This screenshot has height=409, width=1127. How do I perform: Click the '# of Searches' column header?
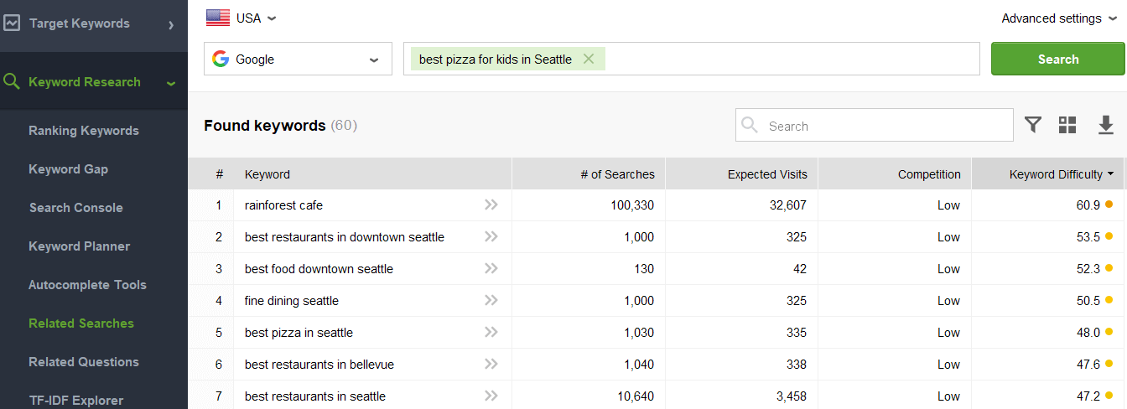(x=617, y=174)
